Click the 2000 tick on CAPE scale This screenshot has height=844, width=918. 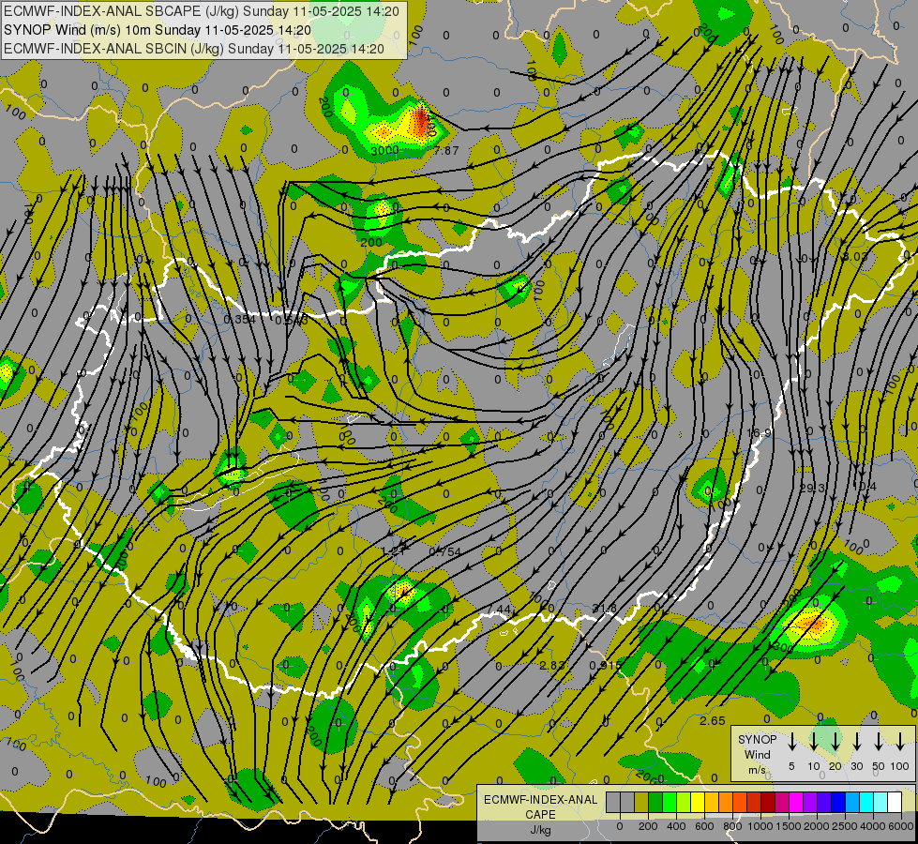click(x=817, y=826)
